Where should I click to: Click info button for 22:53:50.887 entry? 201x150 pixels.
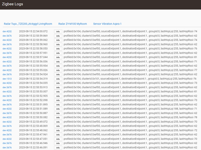[58, 113]
